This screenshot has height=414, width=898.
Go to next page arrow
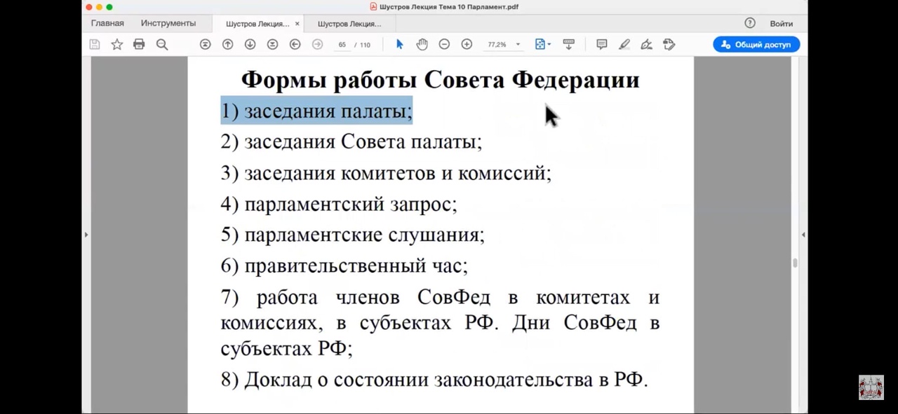(x=250, y=44)
